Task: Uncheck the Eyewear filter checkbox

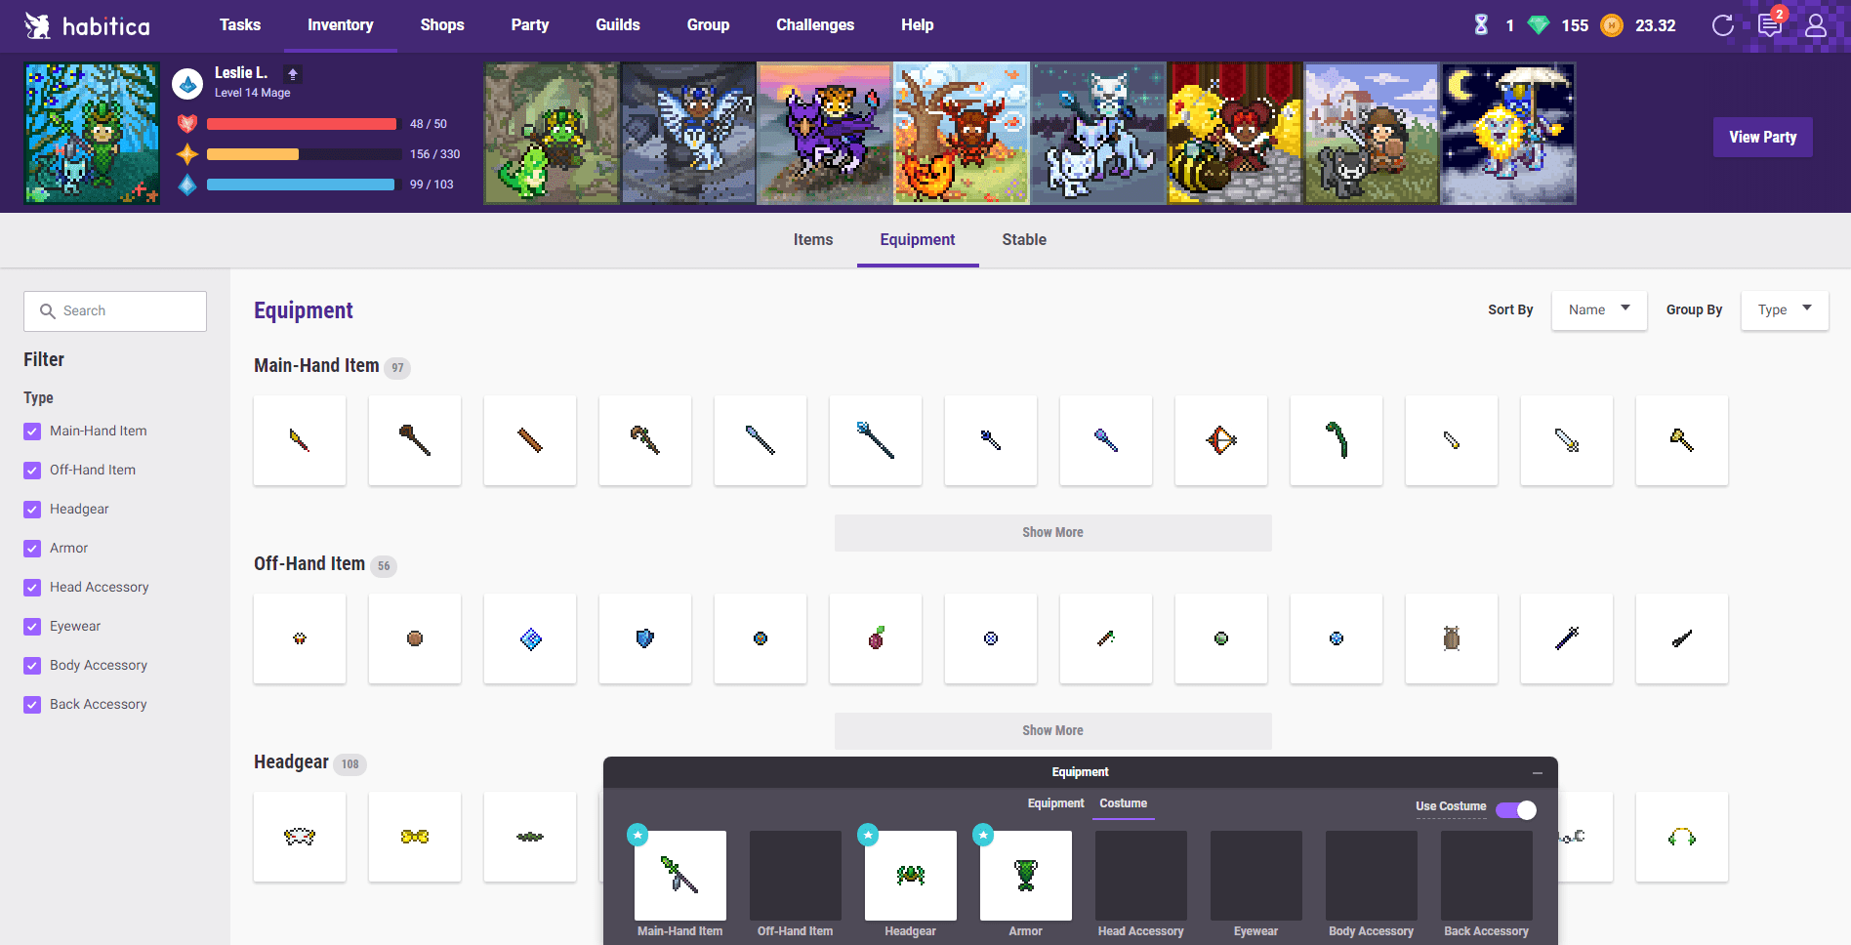Action: click(32, 627)
